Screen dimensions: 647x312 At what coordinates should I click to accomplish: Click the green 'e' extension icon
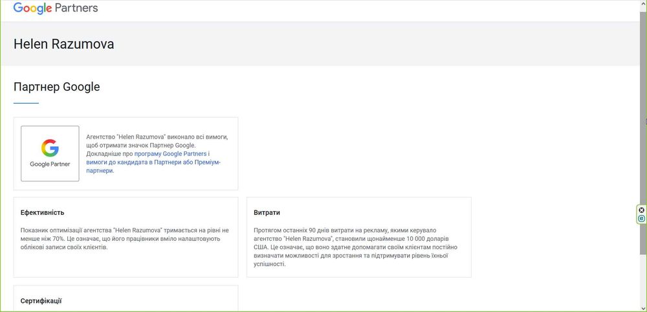(641, 218)
